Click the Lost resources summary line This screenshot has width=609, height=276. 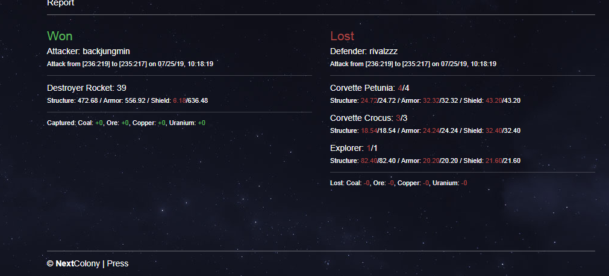pyautogui.click(x=399, y=183)
